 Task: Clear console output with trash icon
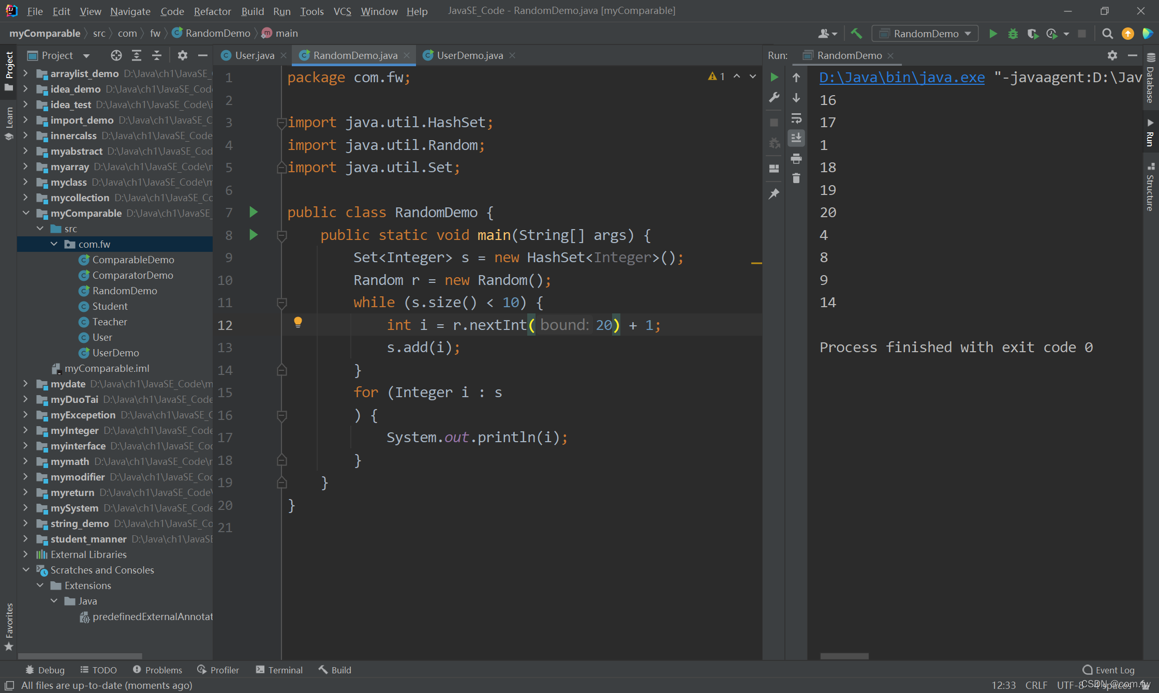(796, 178)
